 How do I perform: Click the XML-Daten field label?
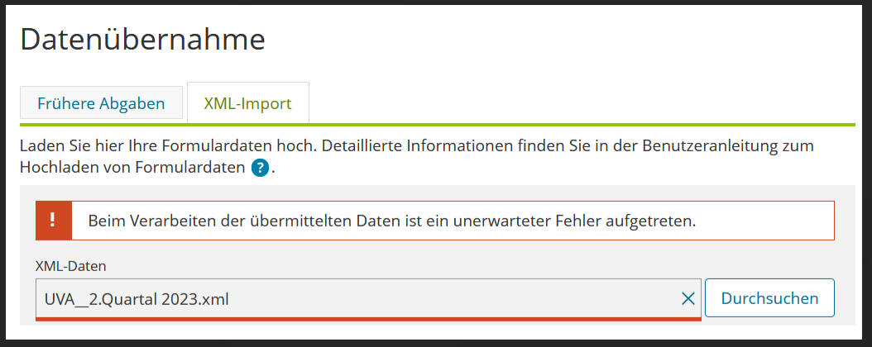[x=70, y=266]
